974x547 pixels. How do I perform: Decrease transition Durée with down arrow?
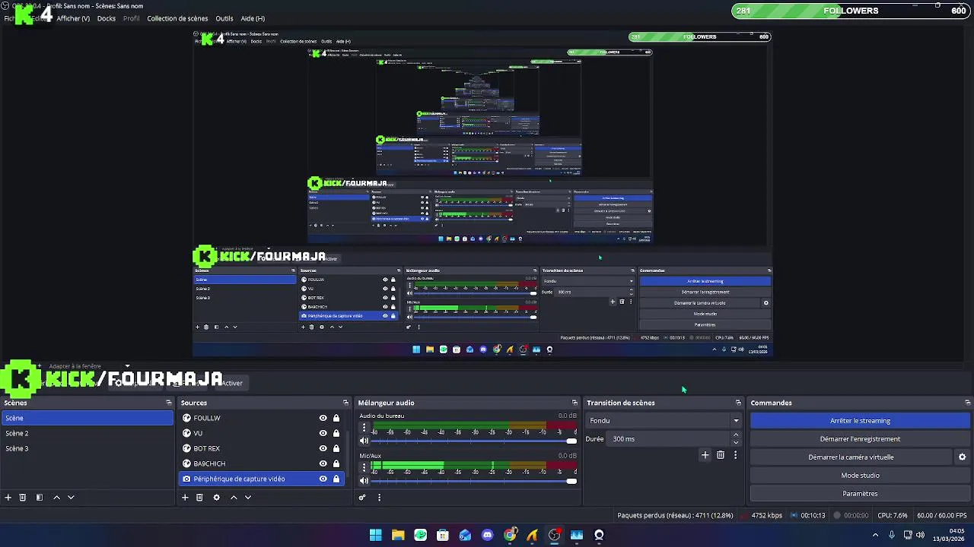(735, 443)
